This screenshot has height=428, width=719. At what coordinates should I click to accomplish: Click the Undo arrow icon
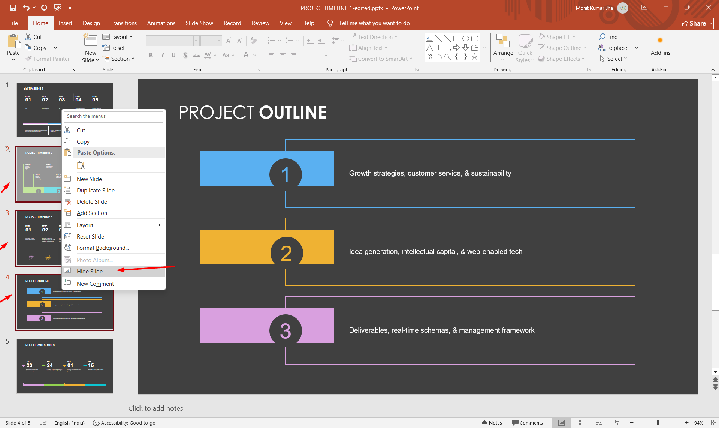(x=26, y=8)
